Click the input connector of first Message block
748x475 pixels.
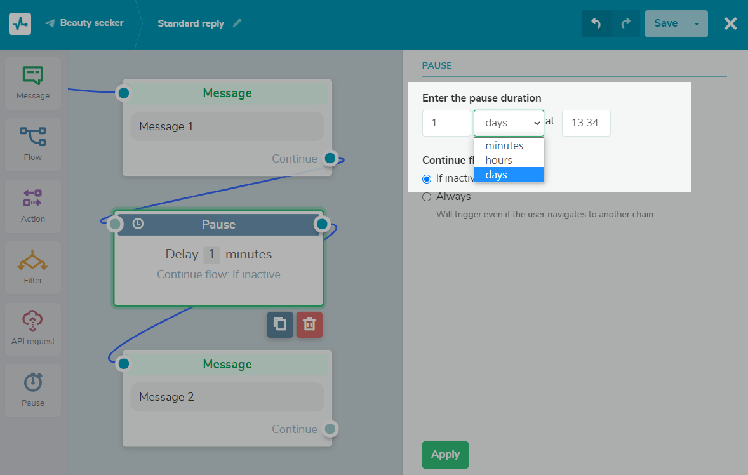tap(124, 93)
